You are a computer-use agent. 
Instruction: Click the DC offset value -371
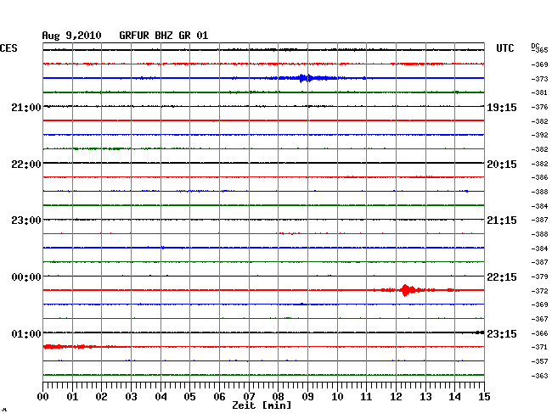click(539, 347)
